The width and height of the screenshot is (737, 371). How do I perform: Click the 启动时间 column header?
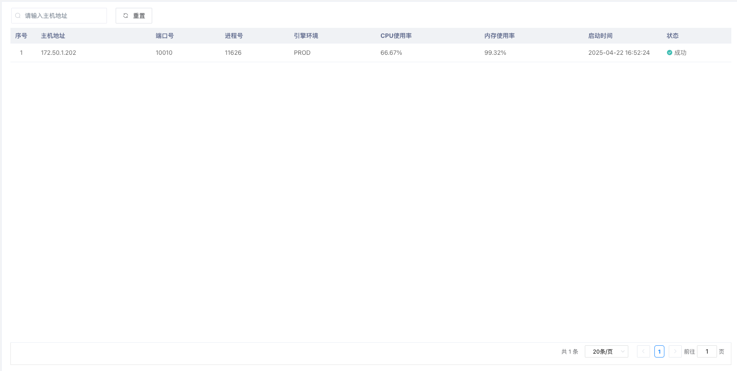coord(600,36)
